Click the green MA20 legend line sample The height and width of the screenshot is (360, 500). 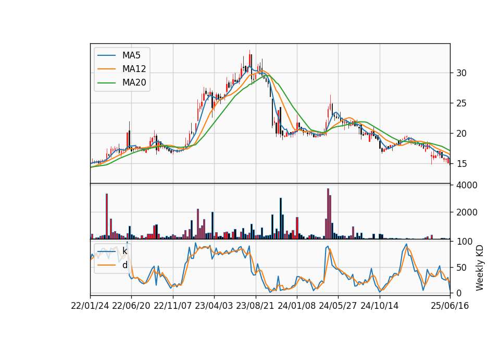pyautogui.click(x=106, y=83)
